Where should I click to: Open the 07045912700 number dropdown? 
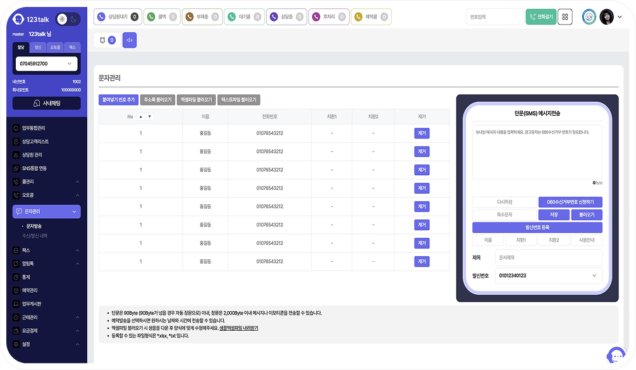click(x=46, y=64)
